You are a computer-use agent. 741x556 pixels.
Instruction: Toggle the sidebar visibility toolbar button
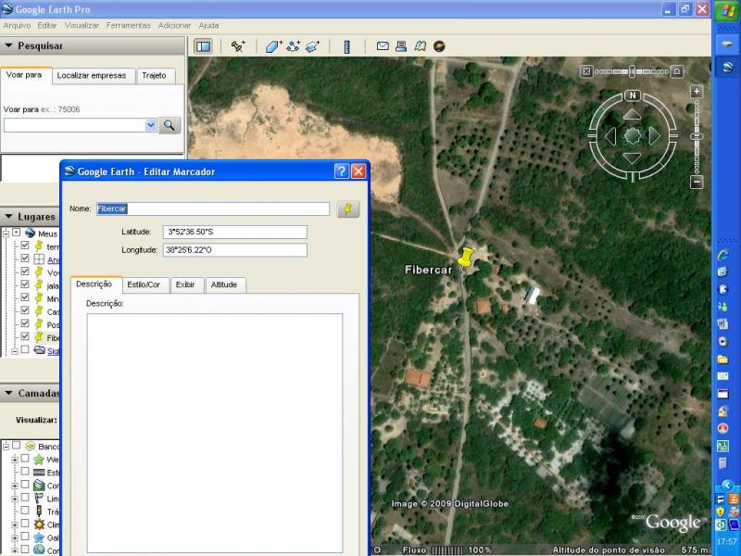pos(203,46)
